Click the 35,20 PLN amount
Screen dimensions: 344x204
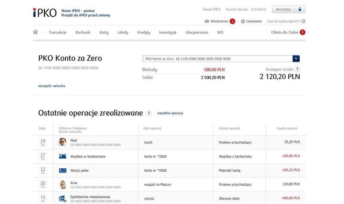[292, 142]
